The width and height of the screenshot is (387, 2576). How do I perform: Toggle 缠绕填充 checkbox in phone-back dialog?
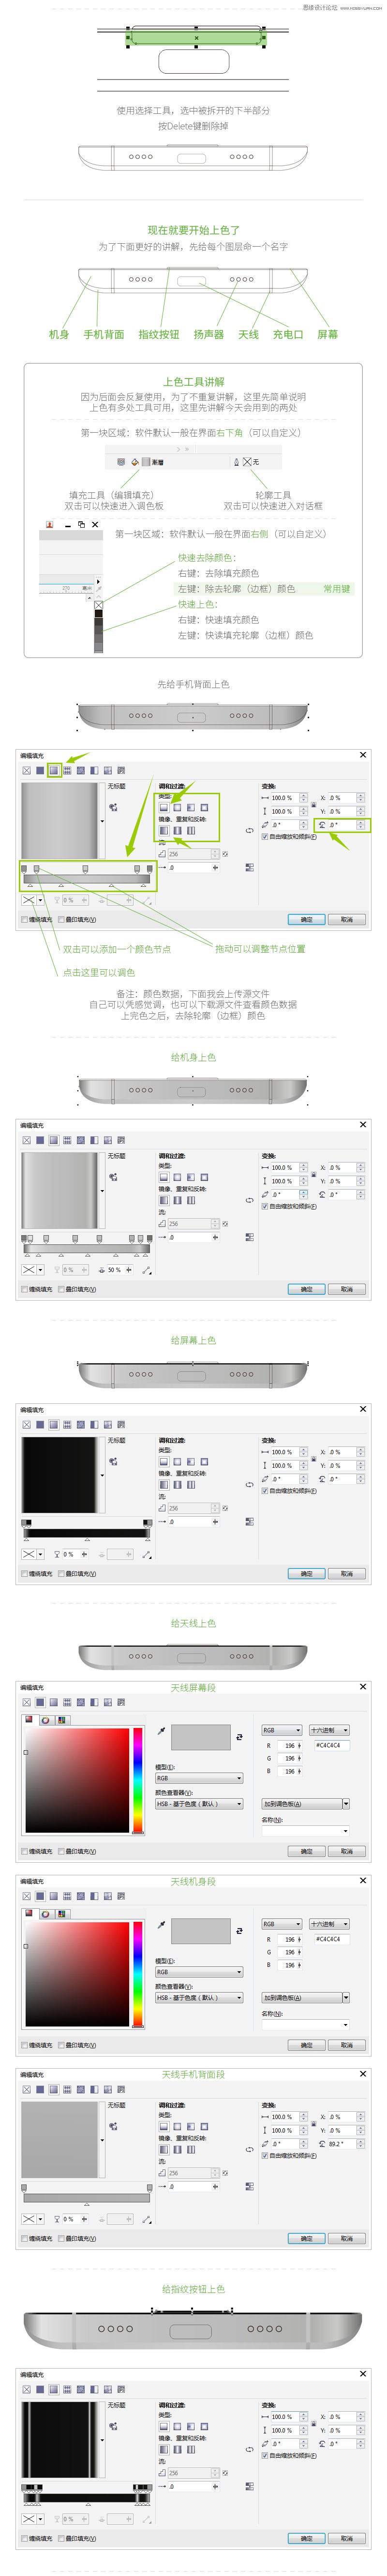[25, 920]
